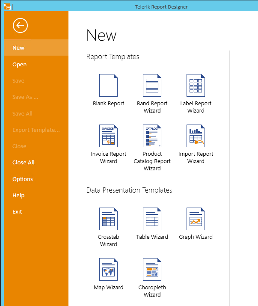Launch the Label Report Wizard icon
The height and width of the screenshot is (306, 258).
(196, 86)
